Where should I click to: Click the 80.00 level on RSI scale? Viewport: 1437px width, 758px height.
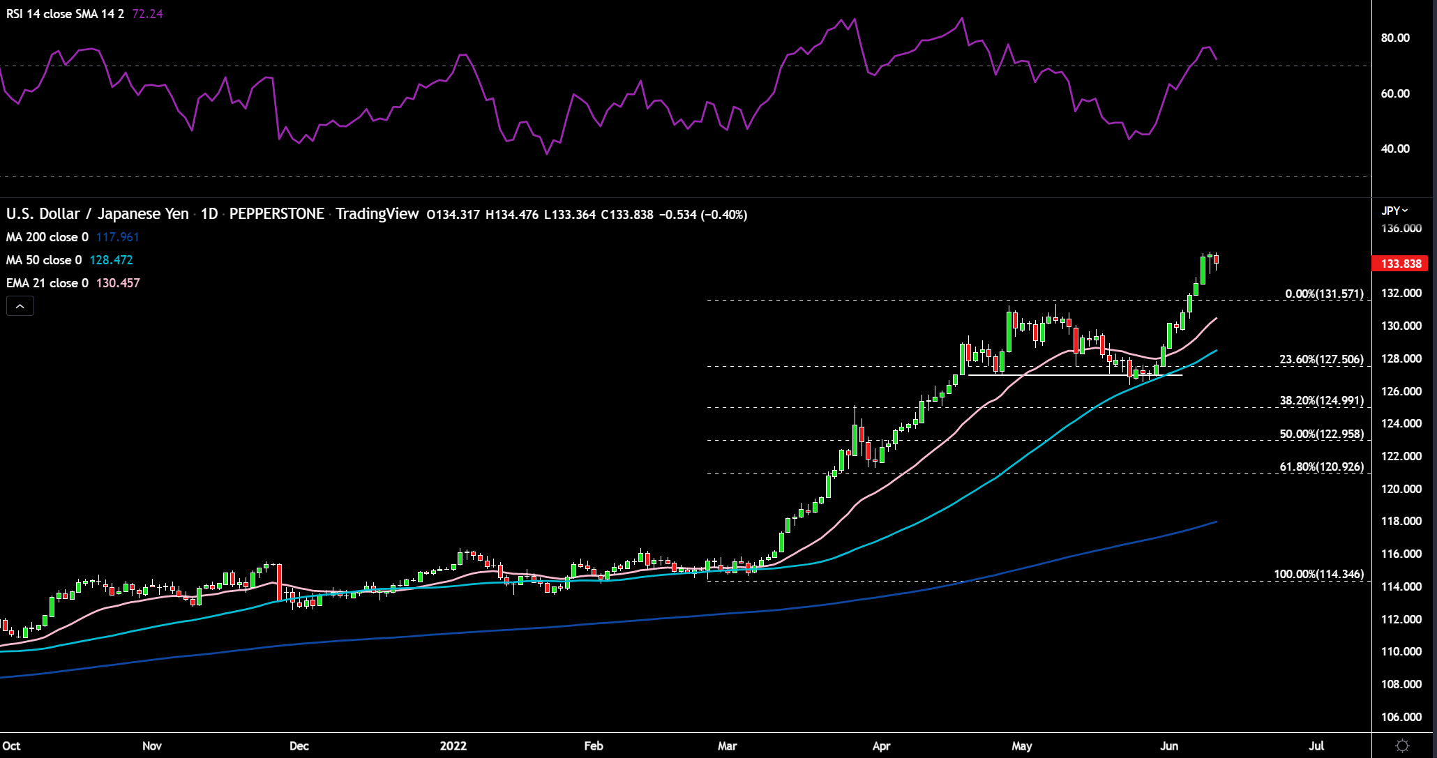1395,38
